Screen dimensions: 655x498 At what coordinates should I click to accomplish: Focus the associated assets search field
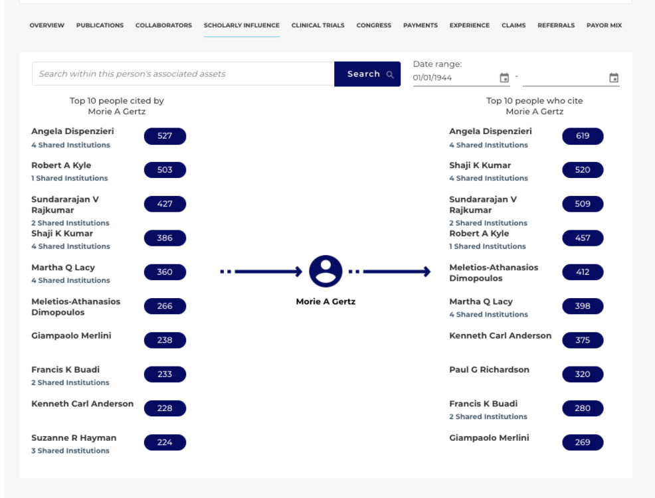(183, 74)
